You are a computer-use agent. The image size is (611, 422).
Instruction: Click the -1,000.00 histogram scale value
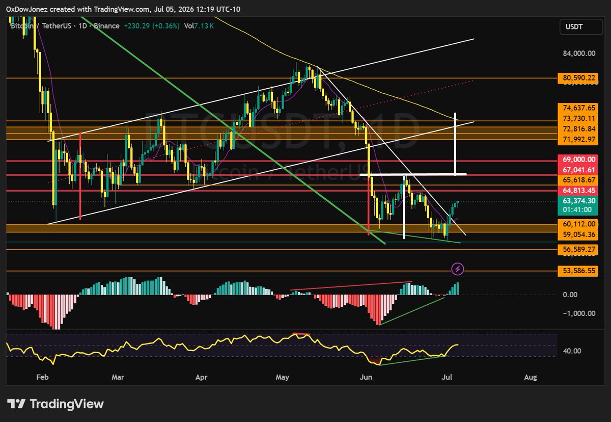[x=579, y=313]
